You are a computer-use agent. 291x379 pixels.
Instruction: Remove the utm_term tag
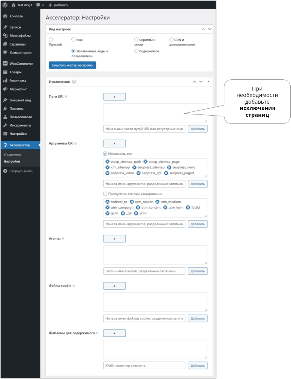pos(165,207)
